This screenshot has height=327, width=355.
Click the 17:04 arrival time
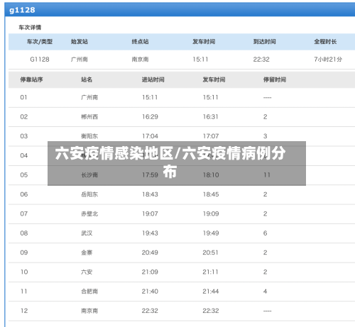pyautogui.click(x=150, y=136)
